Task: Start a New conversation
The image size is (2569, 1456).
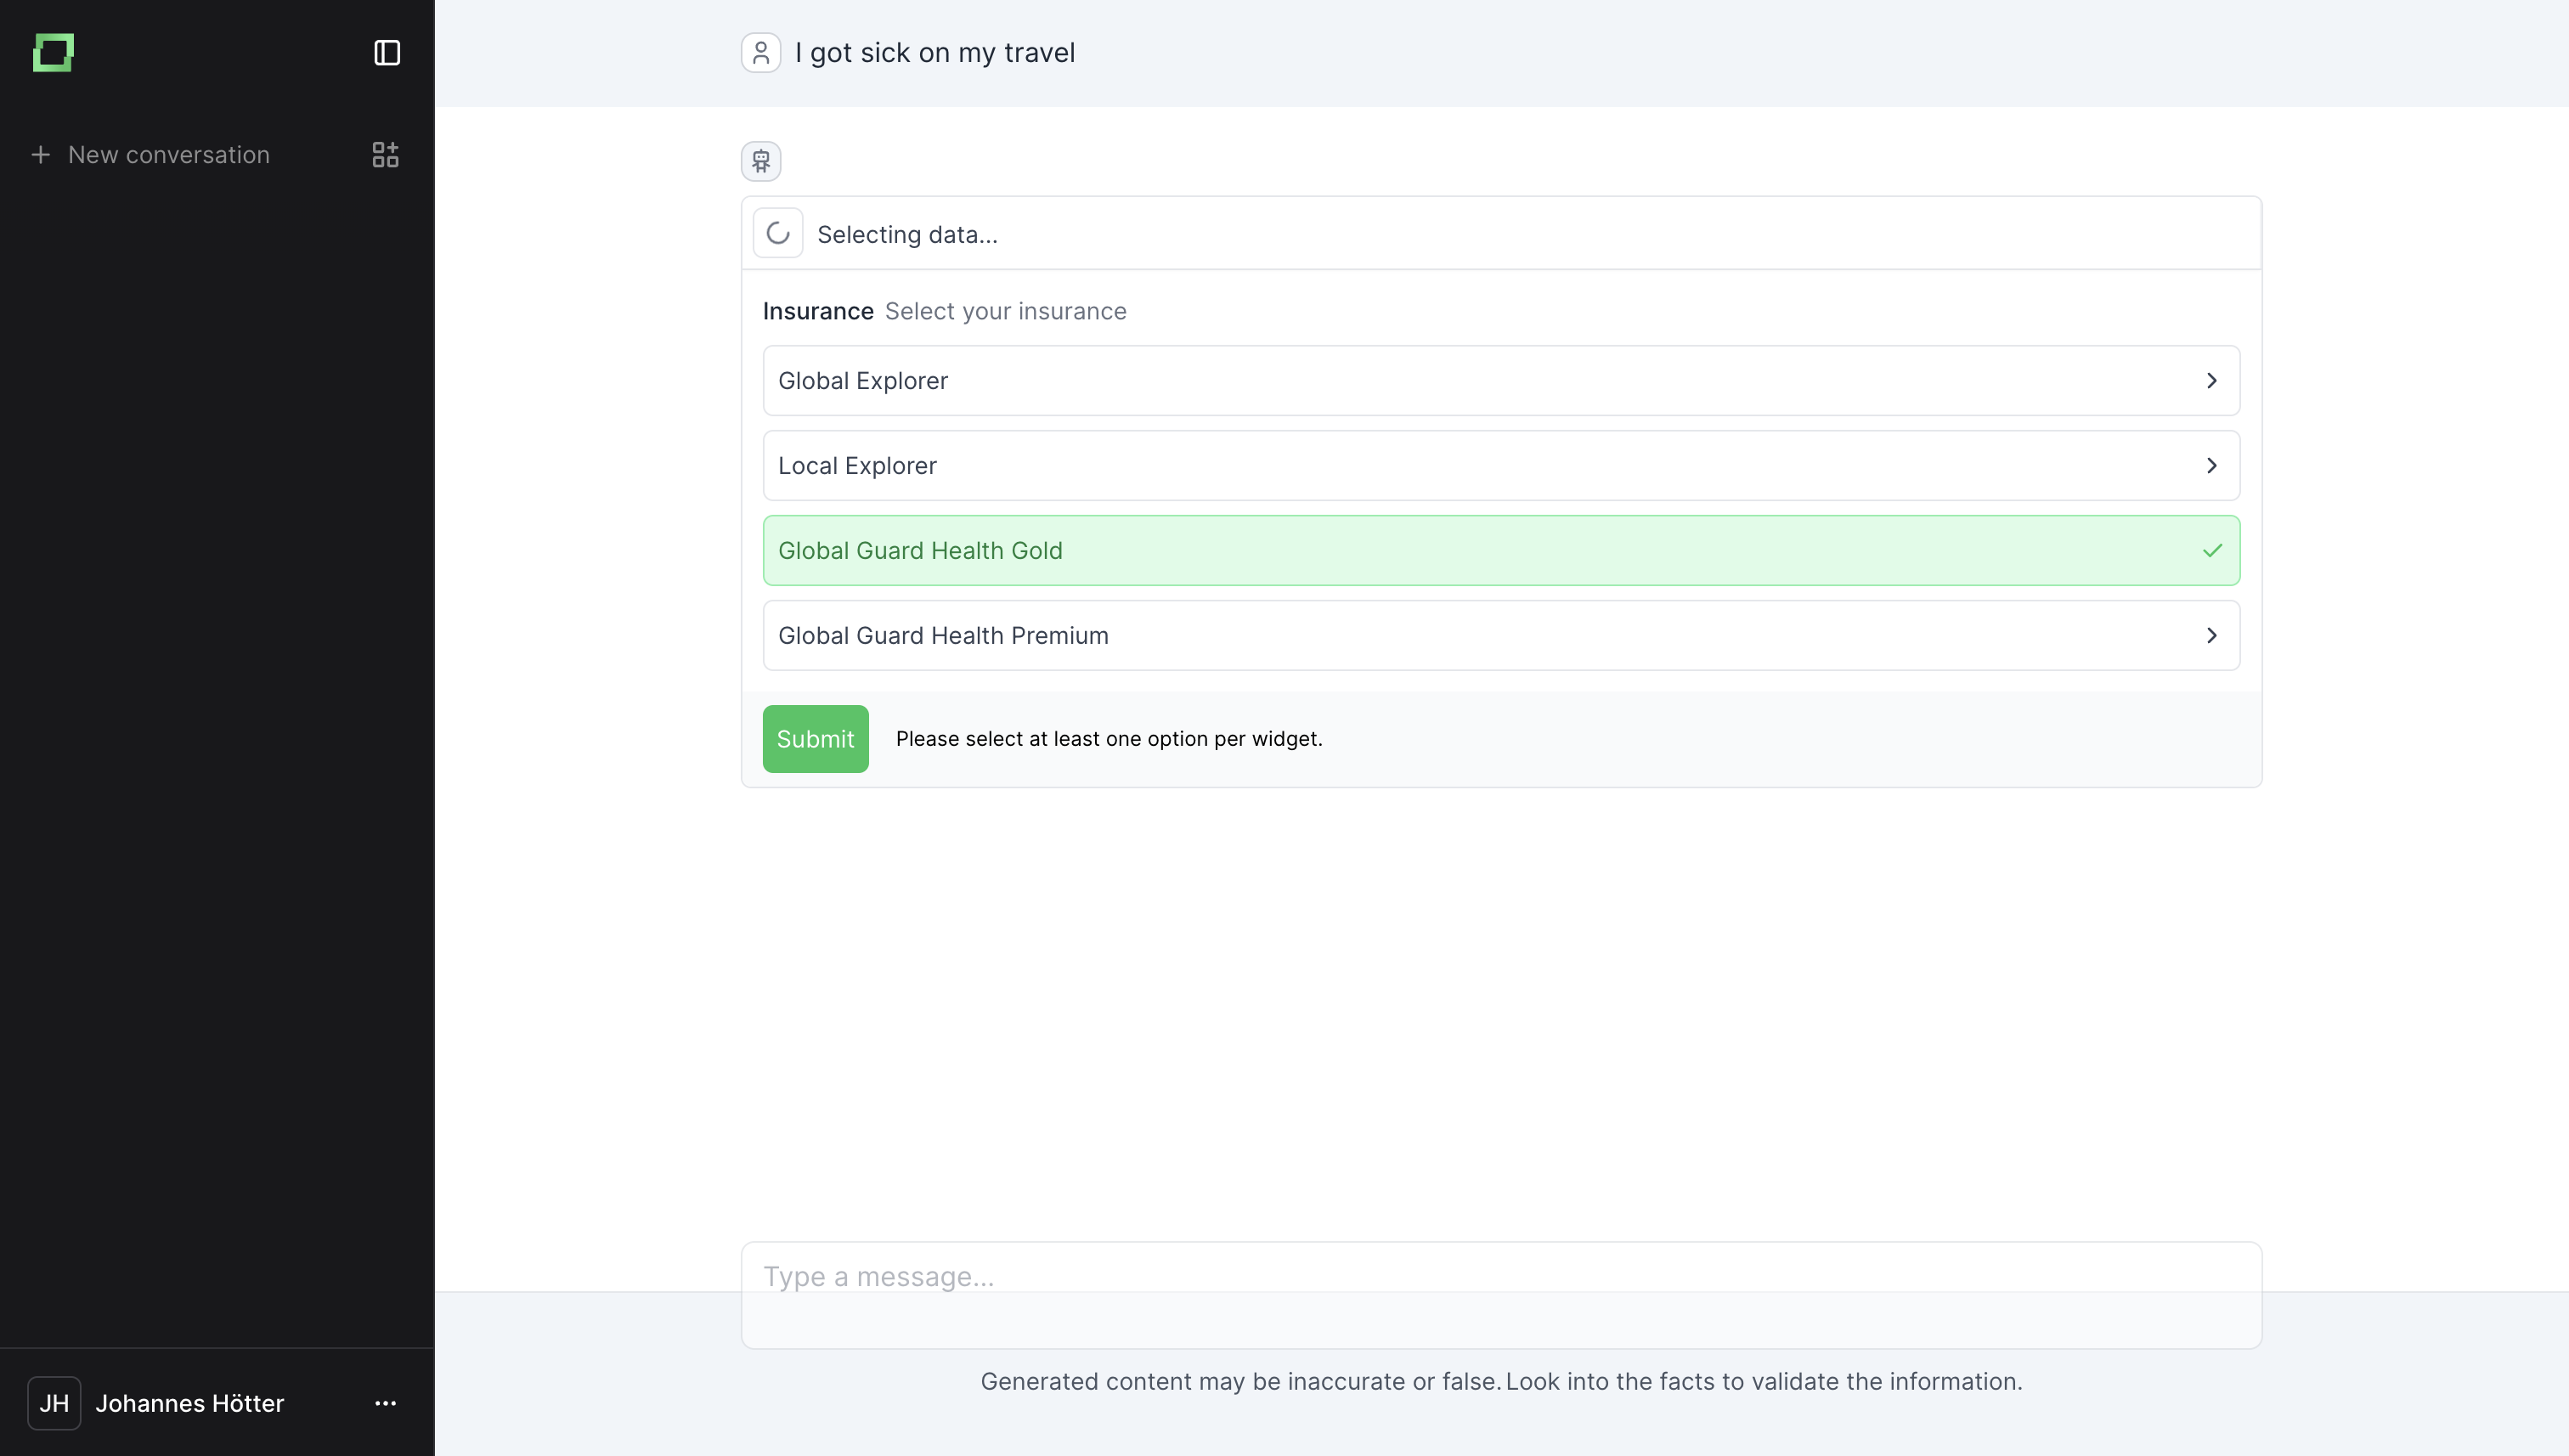Action: [168, 154]
